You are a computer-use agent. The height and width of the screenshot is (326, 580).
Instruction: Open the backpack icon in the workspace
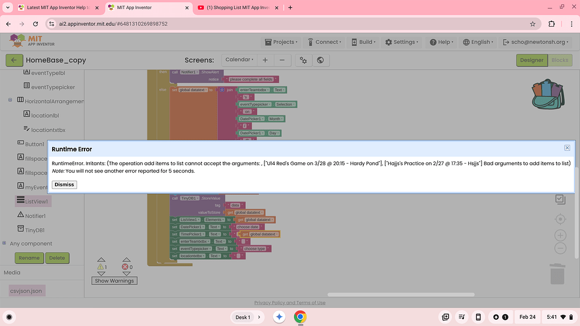pos(547,94)
